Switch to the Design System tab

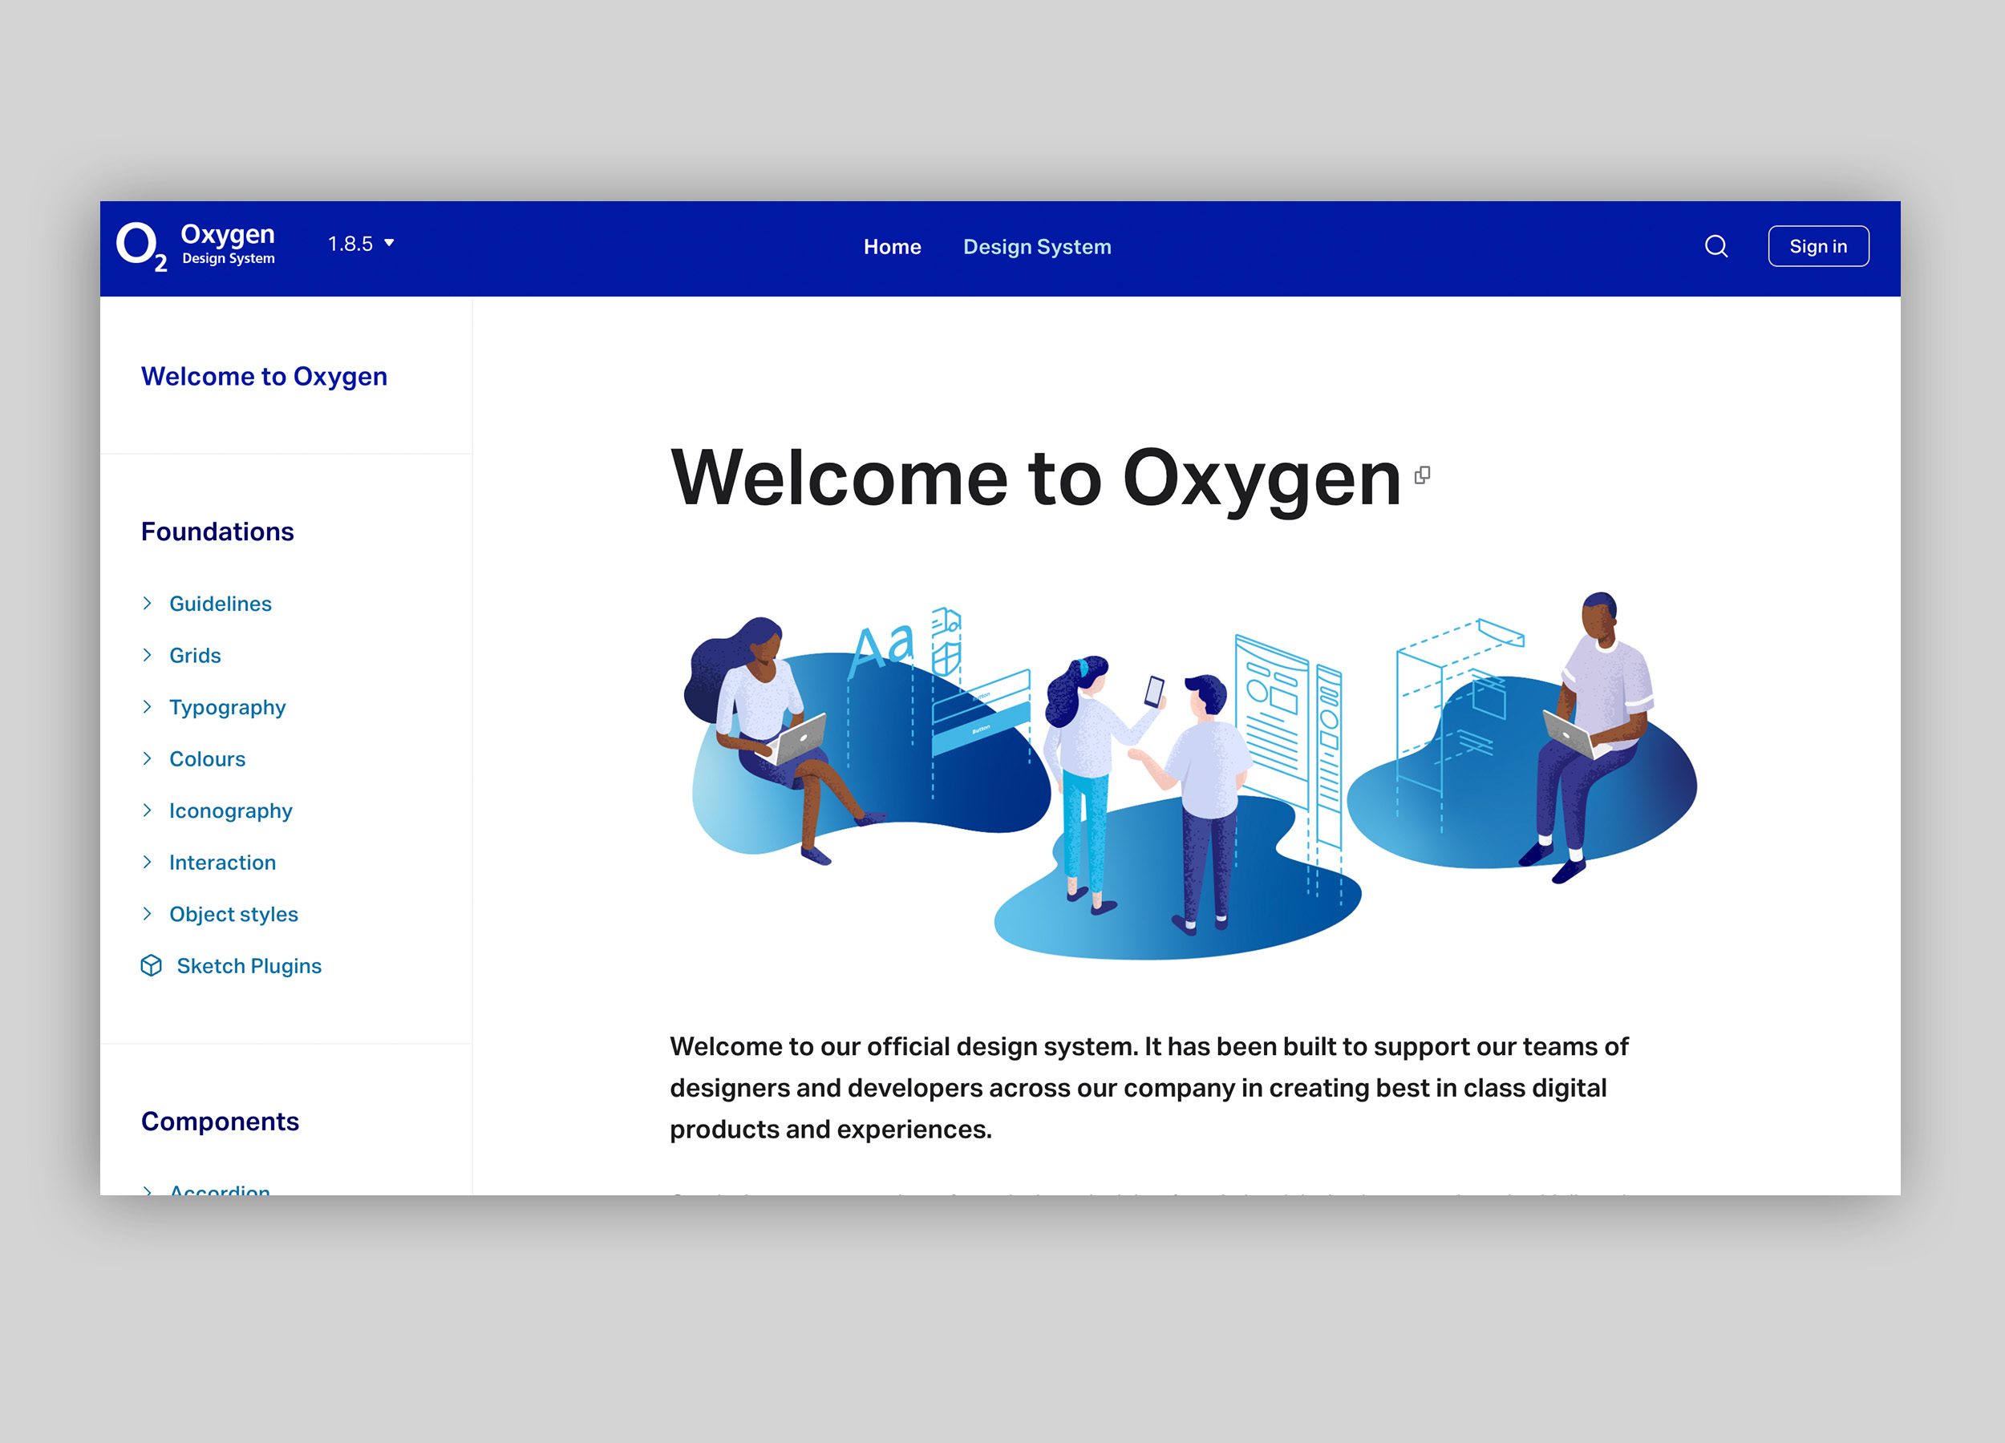point(1037,247)
